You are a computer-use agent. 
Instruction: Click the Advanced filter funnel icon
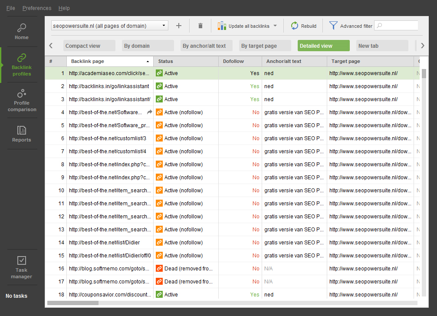click(x=333, y=26)
